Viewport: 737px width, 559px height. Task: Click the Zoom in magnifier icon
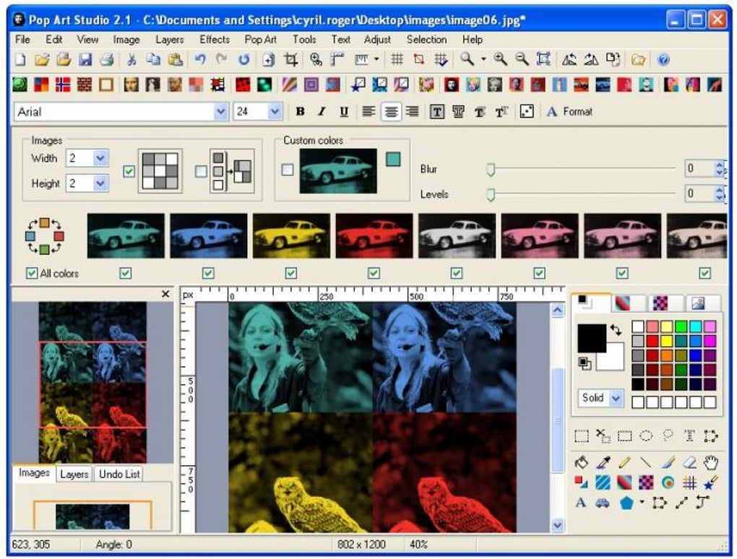coord(501,59)
